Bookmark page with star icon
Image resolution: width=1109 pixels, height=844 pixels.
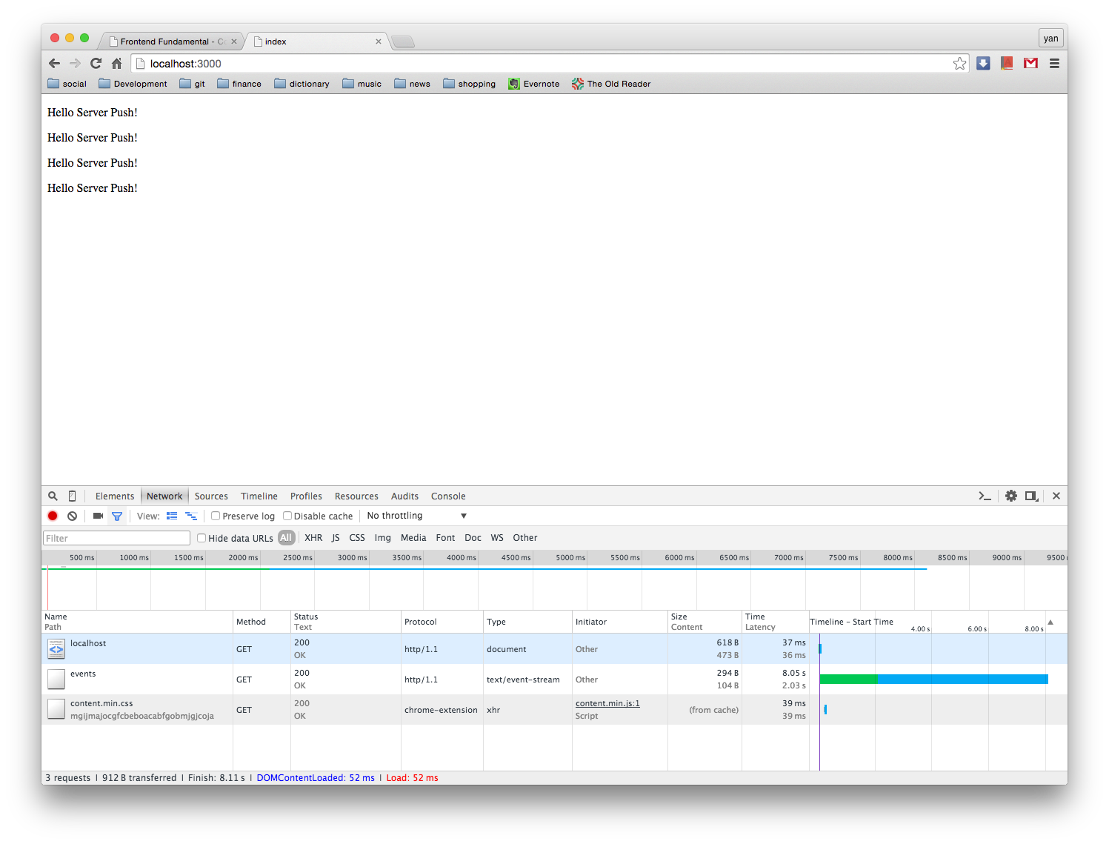click(x=959, y=64)
